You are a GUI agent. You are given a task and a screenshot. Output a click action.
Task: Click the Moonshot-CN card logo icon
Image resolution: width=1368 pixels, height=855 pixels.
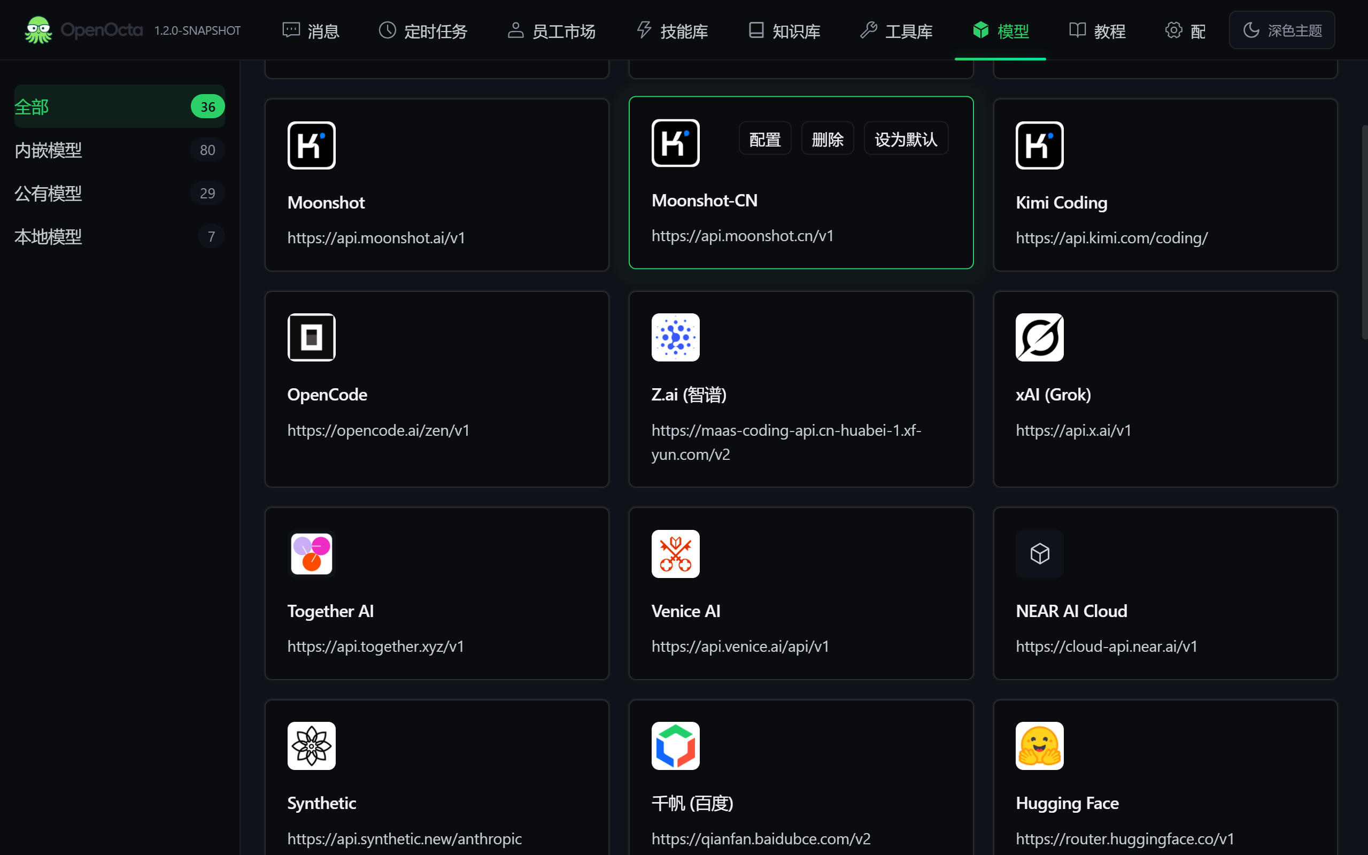click(x=676, y=143)
